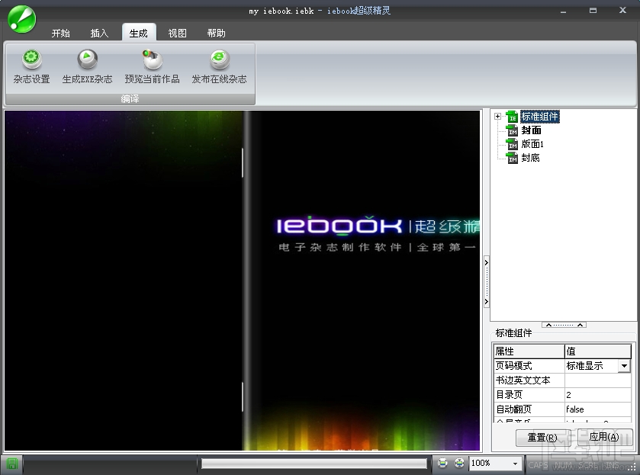Click the 书边英文文本 property label

pos(529,380)
